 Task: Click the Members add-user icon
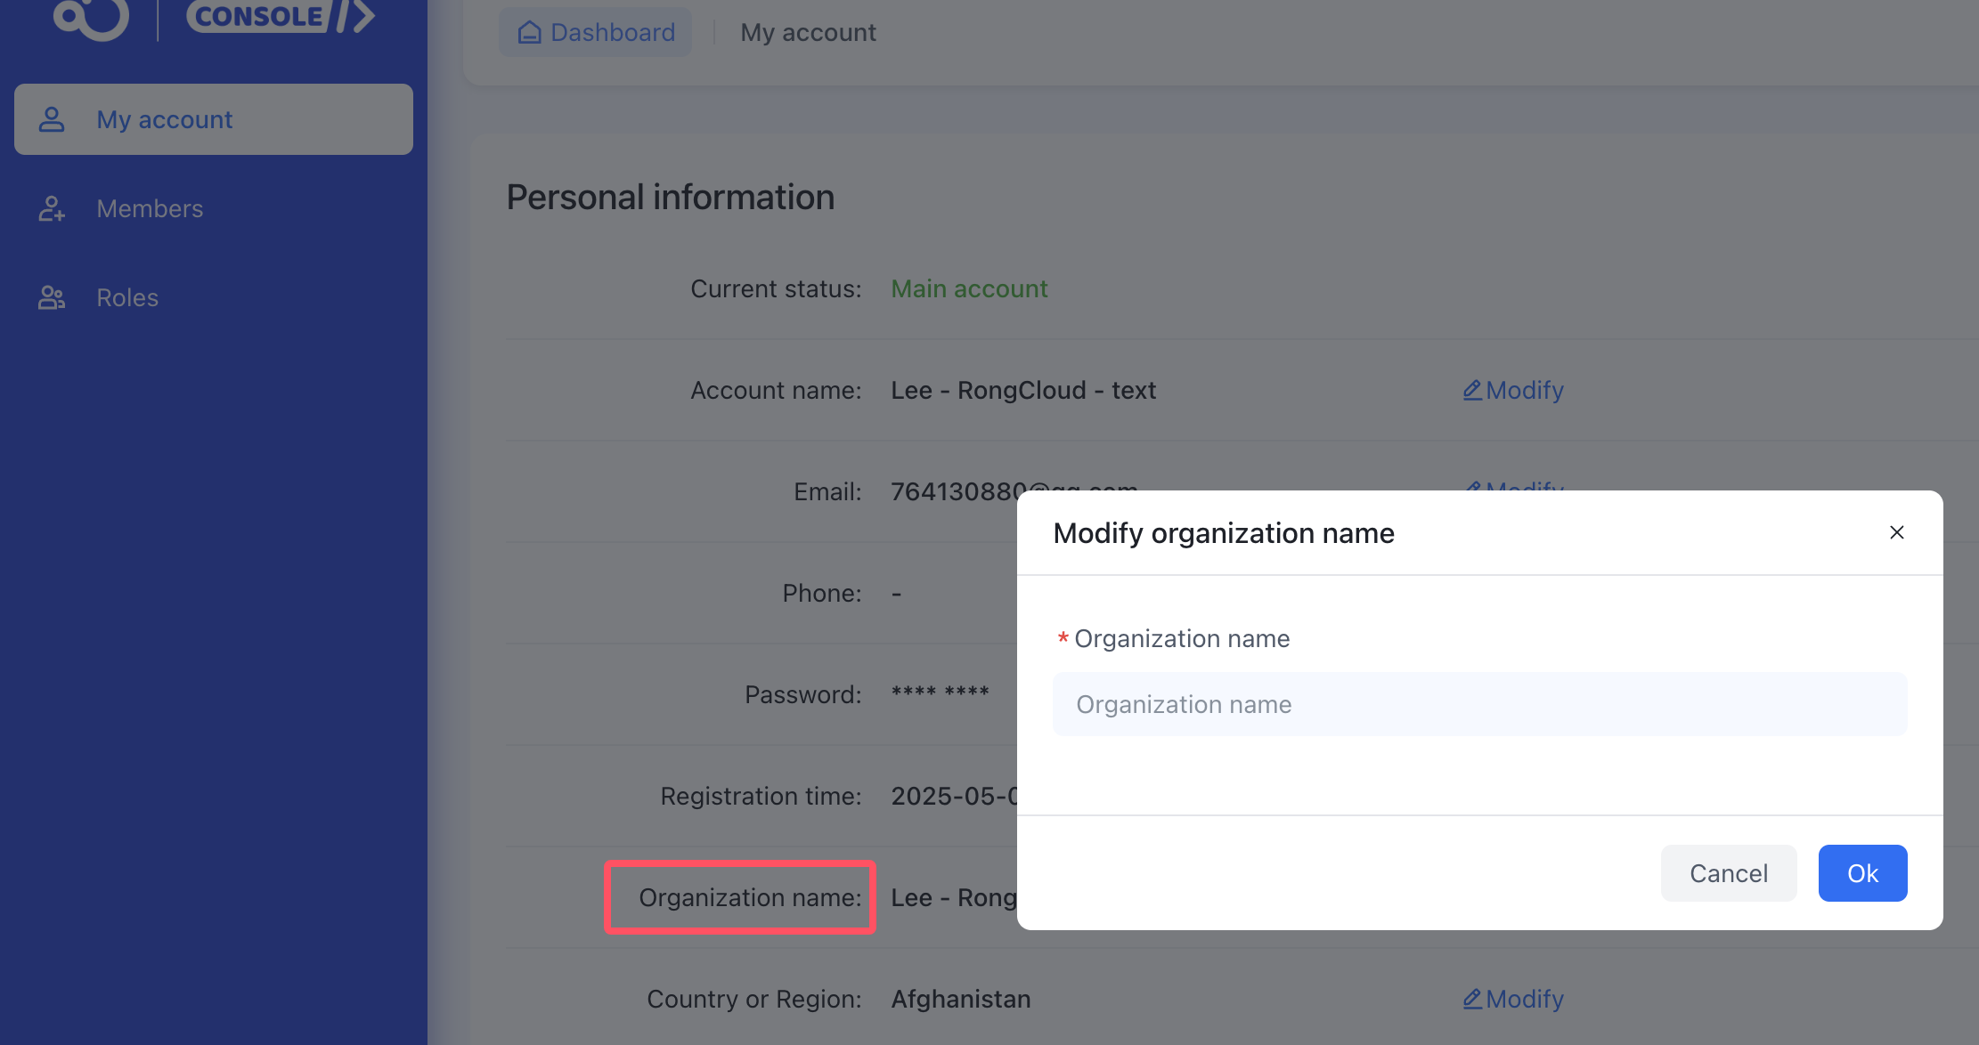52,208
